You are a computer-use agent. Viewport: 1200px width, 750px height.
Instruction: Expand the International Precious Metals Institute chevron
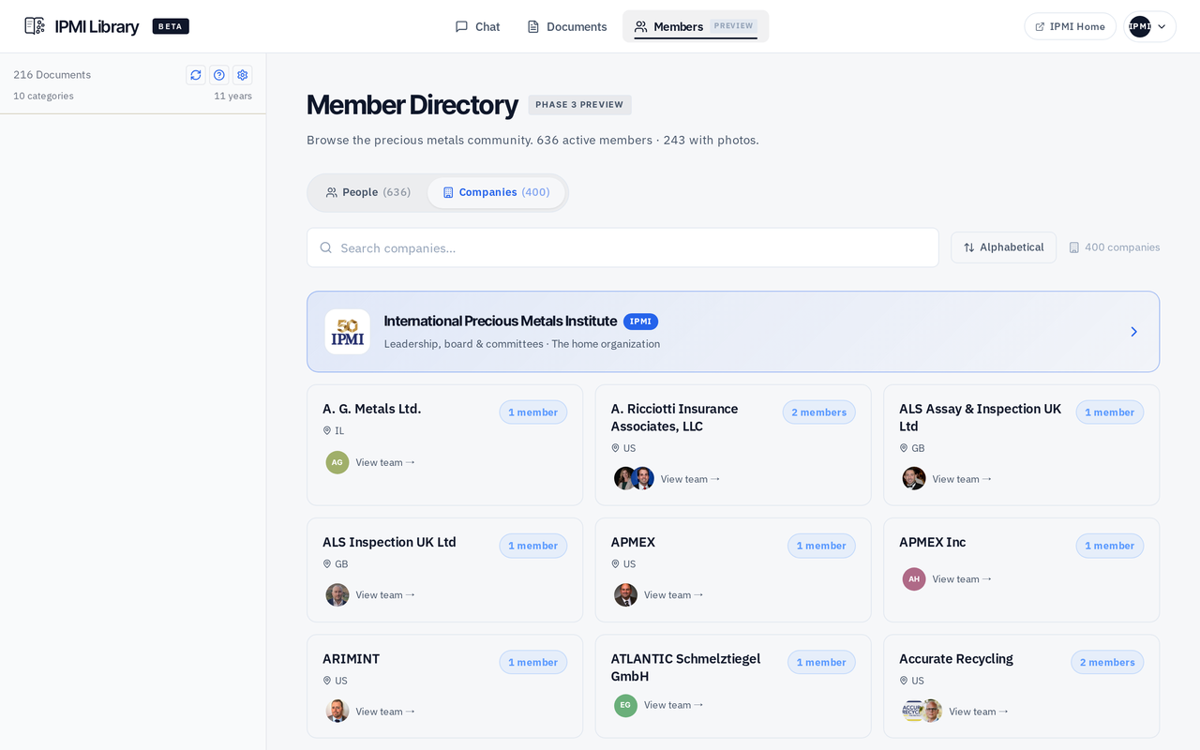coord(1133,332)
